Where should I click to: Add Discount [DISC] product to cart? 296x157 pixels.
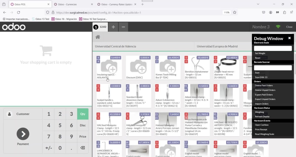coord(138,67)
